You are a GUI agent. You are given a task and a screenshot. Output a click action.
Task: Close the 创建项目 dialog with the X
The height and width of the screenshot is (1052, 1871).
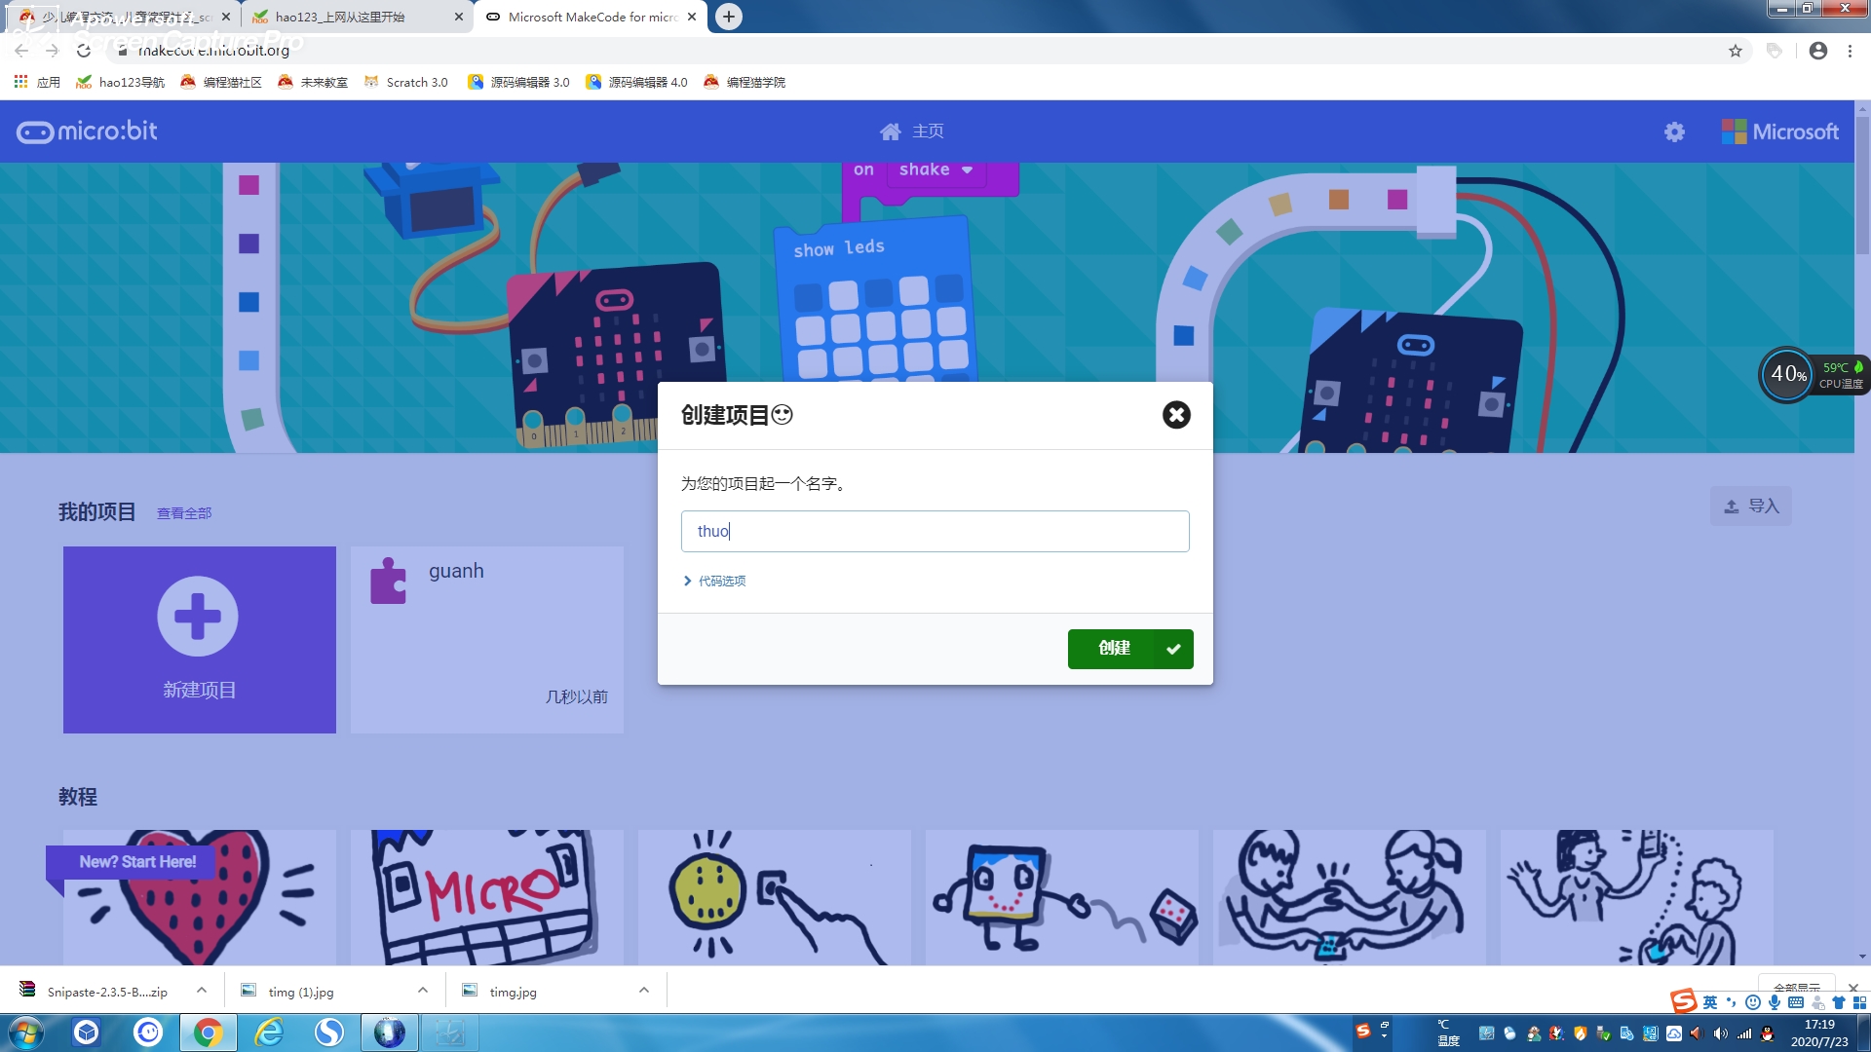click(1176, 415)
